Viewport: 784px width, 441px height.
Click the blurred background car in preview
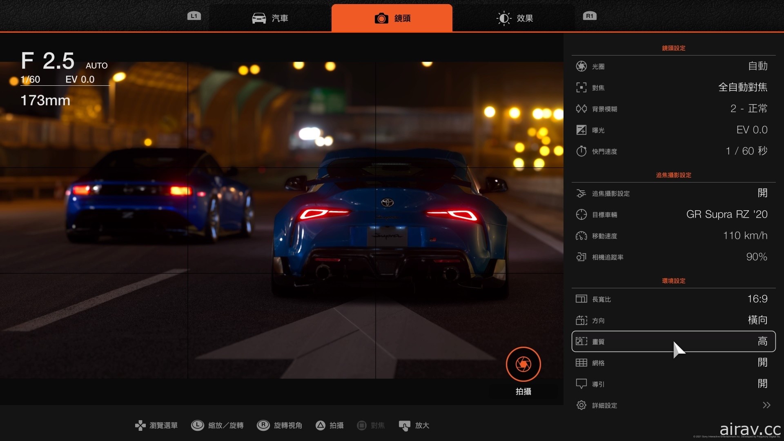click(x=159, y=196)
